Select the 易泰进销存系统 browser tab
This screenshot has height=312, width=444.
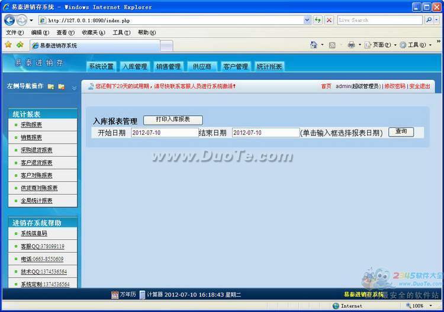(95, 45)
